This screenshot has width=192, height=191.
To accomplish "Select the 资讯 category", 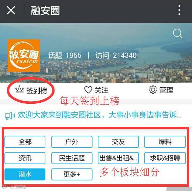I will (x=25, y=158).
